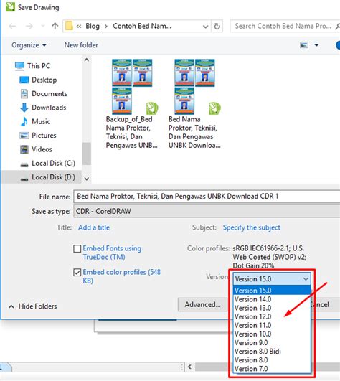The image size is (340, 381).
Task: Choose Version 9.0 in list
Action: click(272, 343)
